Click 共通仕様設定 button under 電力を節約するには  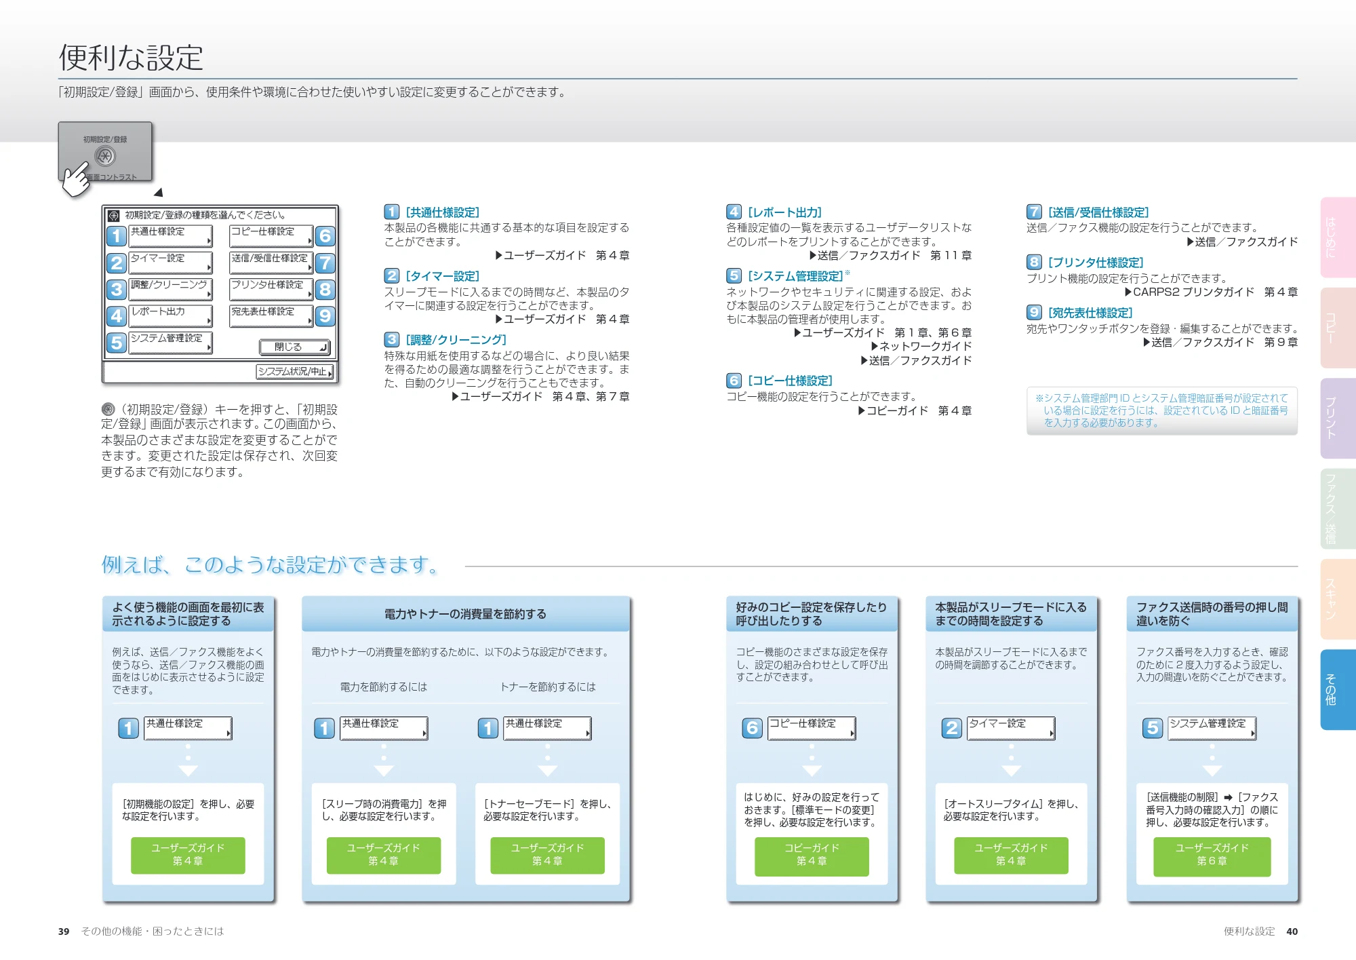(384, 728)
